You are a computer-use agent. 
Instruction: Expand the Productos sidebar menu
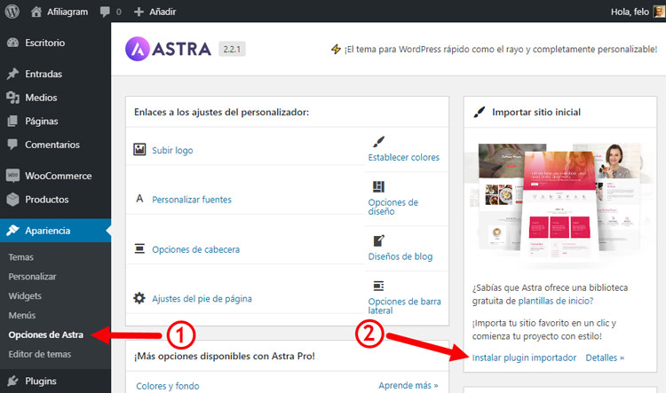[46, 200]
